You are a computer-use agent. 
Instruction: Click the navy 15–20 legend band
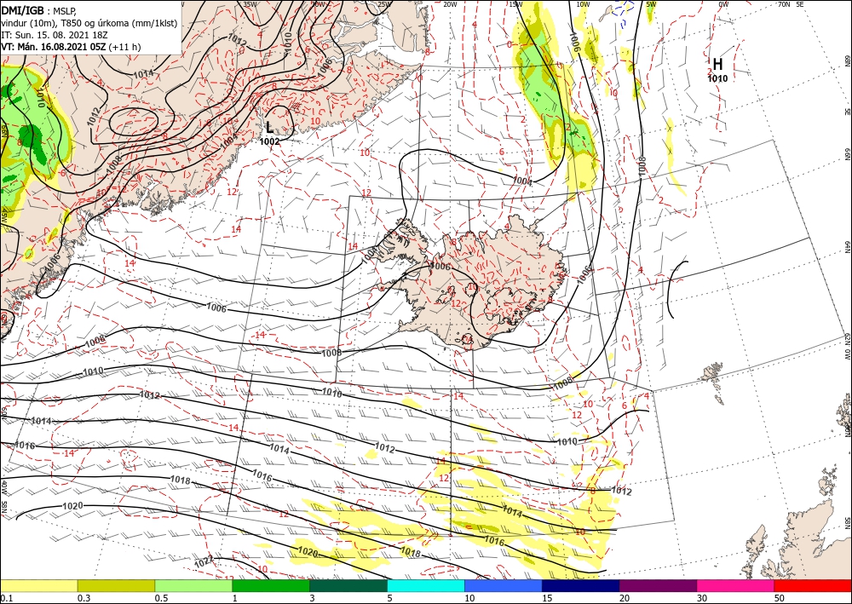click(581, 585)
